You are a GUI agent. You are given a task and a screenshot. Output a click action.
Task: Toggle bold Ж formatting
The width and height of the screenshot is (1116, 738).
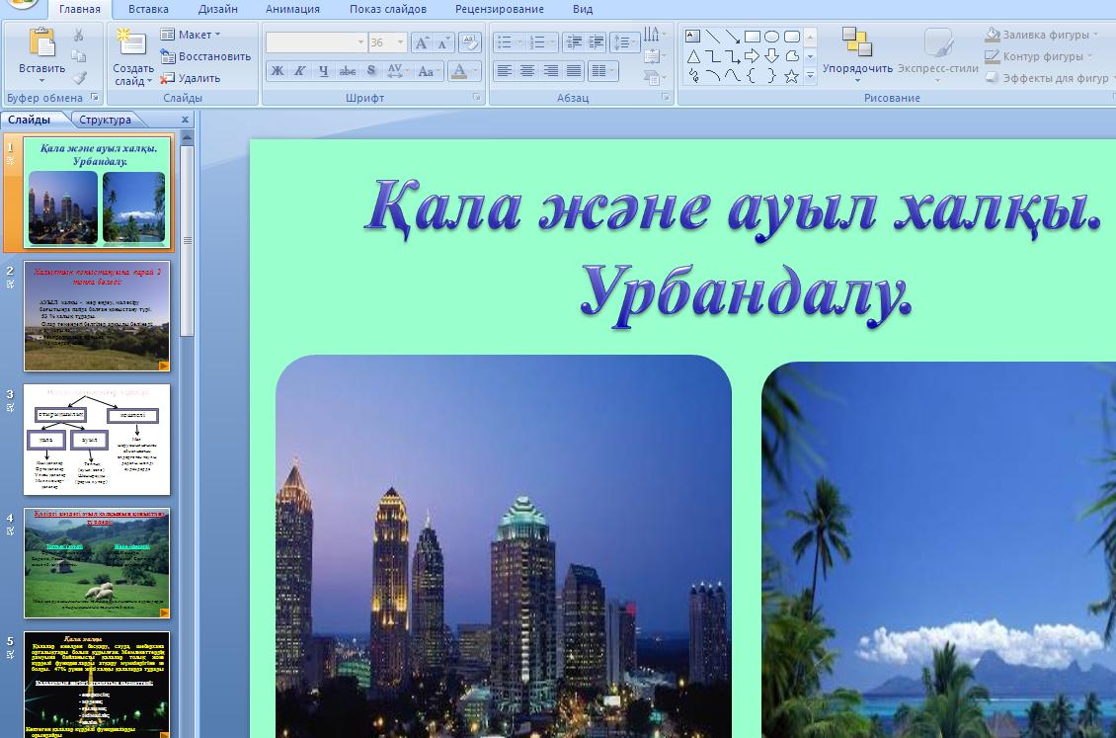pyautogui.click(x=278, y=70)
